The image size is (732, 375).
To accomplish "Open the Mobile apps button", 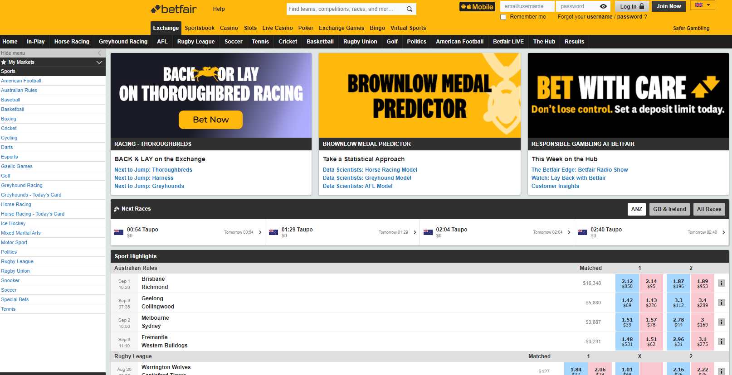I will [x=477, y=7].
